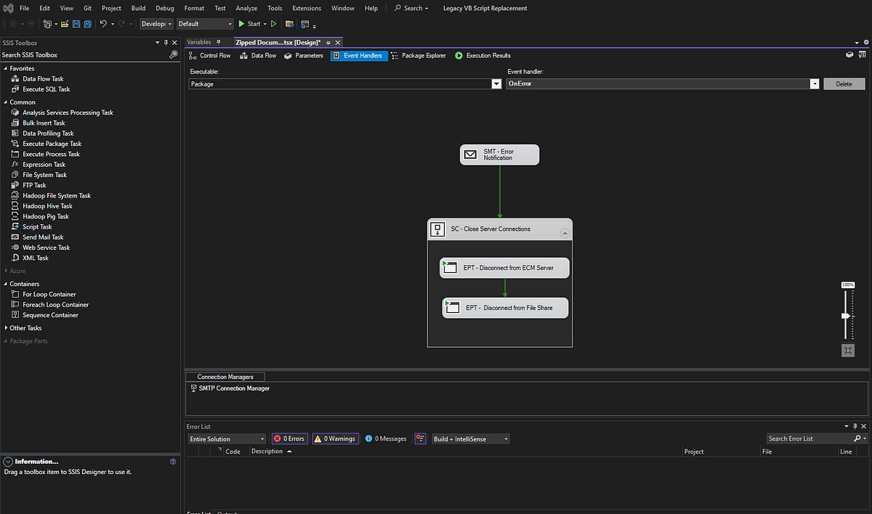Select the Sequence Container toolbox item

[45, 314]
